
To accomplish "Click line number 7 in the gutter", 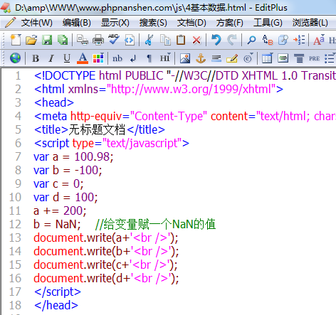I will 18,156.
